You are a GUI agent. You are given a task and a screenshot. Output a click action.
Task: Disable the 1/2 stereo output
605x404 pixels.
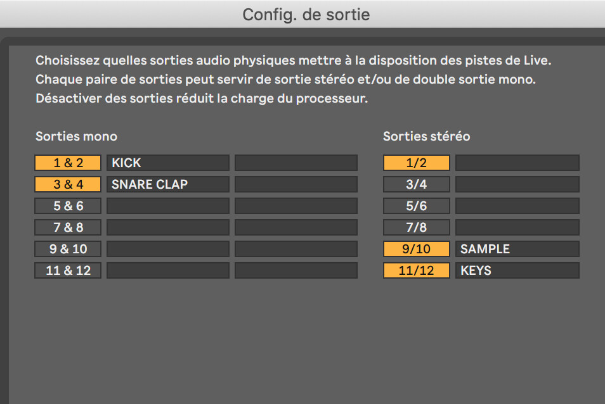click(417, 163)
